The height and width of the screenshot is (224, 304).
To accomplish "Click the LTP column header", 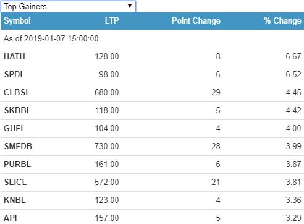I will 112,20.
